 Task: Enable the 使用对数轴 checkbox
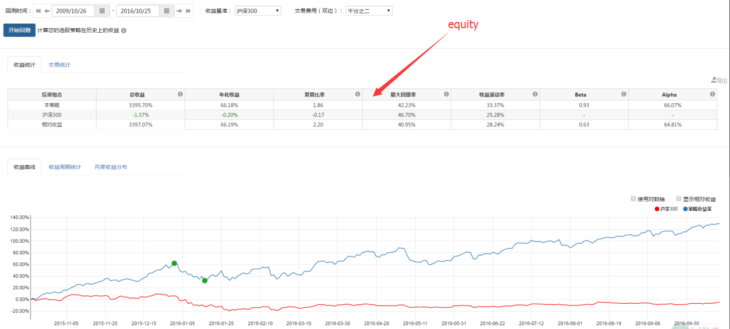coord(633,199)
